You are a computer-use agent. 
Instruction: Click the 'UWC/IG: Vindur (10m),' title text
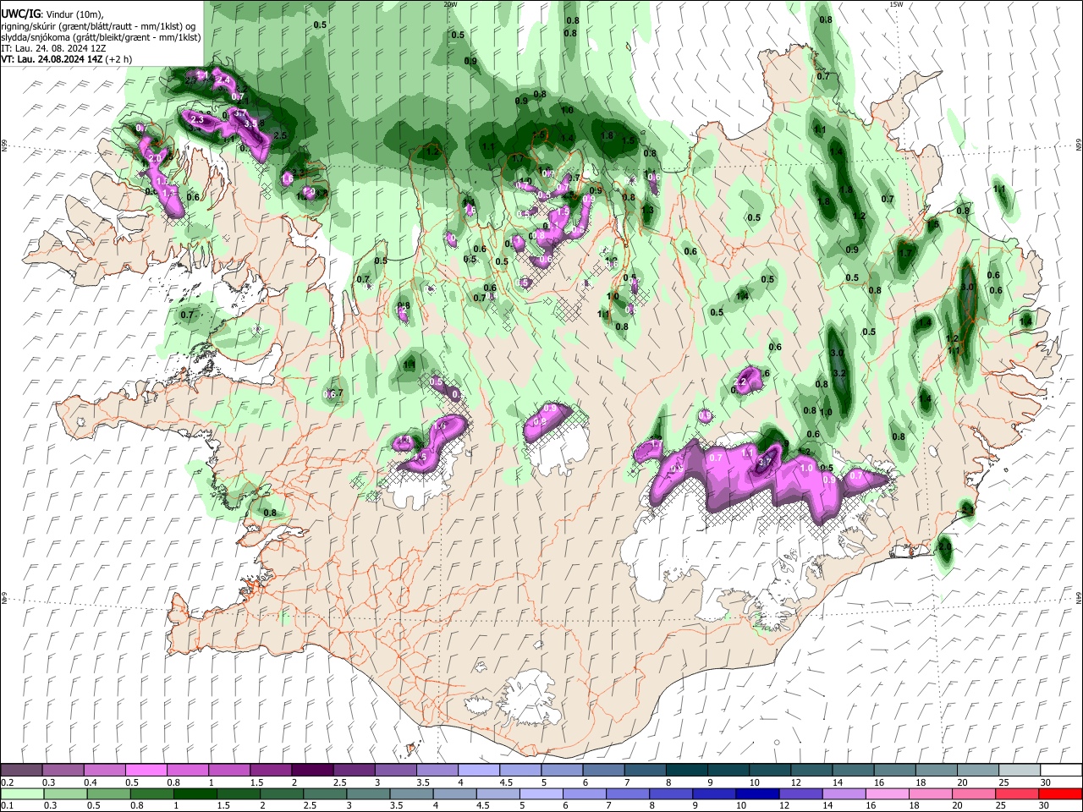(x=52, y=14)
